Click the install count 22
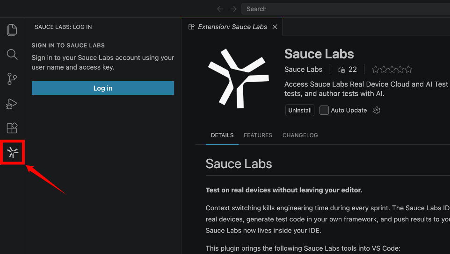This screenshot has width=450, height=254. click(x=347, y=69)
